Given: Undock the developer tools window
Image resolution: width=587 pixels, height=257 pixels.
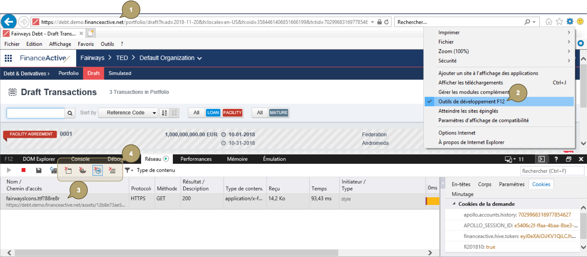Looking at the screenshot, I should [x=568, y=159].
